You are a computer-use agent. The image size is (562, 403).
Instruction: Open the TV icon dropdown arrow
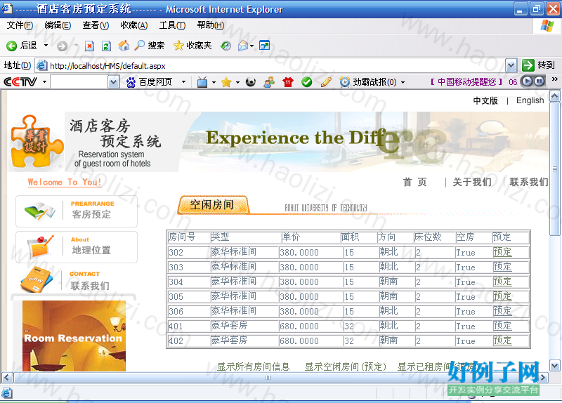[x=214, y=82]
